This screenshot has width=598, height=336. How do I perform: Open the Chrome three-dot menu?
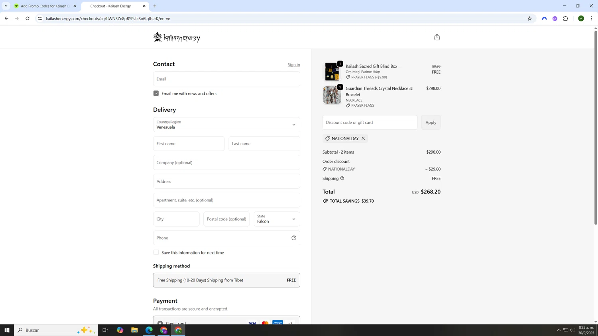(592, 19)
